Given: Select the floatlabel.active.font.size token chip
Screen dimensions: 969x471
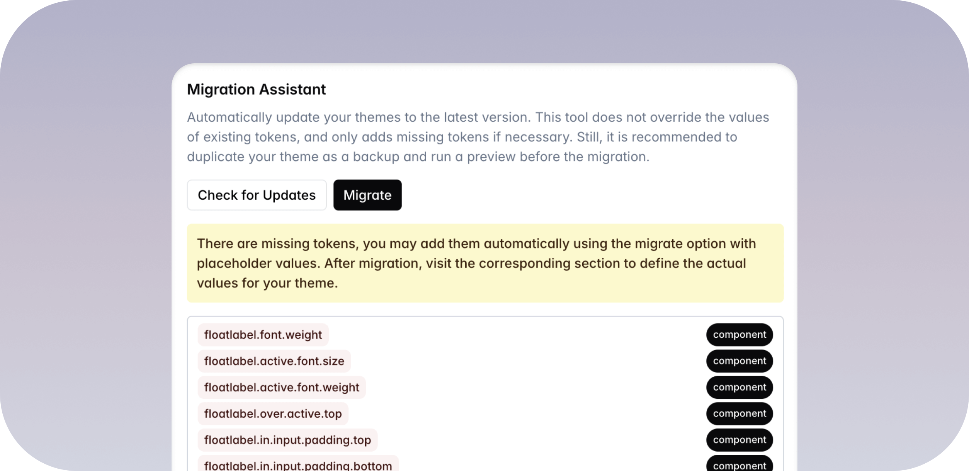Looking at the screenshot, I should coord(274,361).
